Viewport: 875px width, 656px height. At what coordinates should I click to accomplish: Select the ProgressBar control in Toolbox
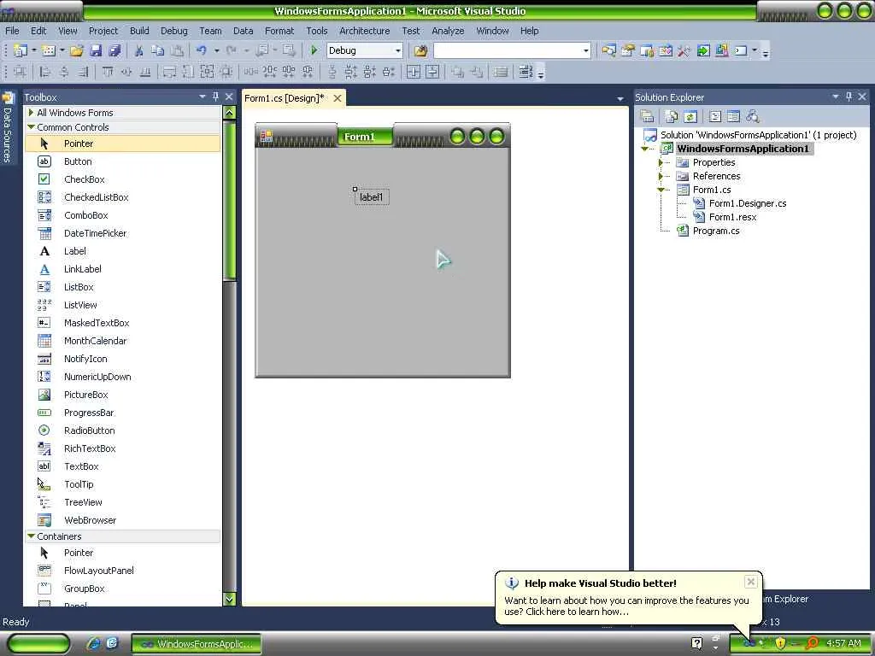(89, 413)
